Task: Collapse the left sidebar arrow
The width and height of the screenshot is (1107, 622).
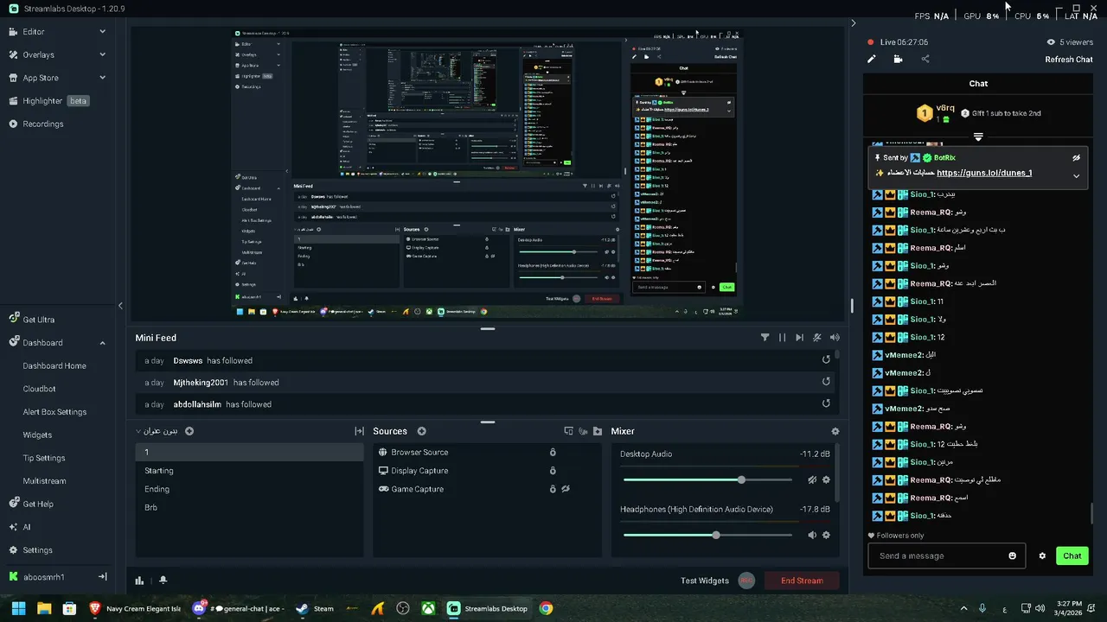Action: tap(120, 305)
